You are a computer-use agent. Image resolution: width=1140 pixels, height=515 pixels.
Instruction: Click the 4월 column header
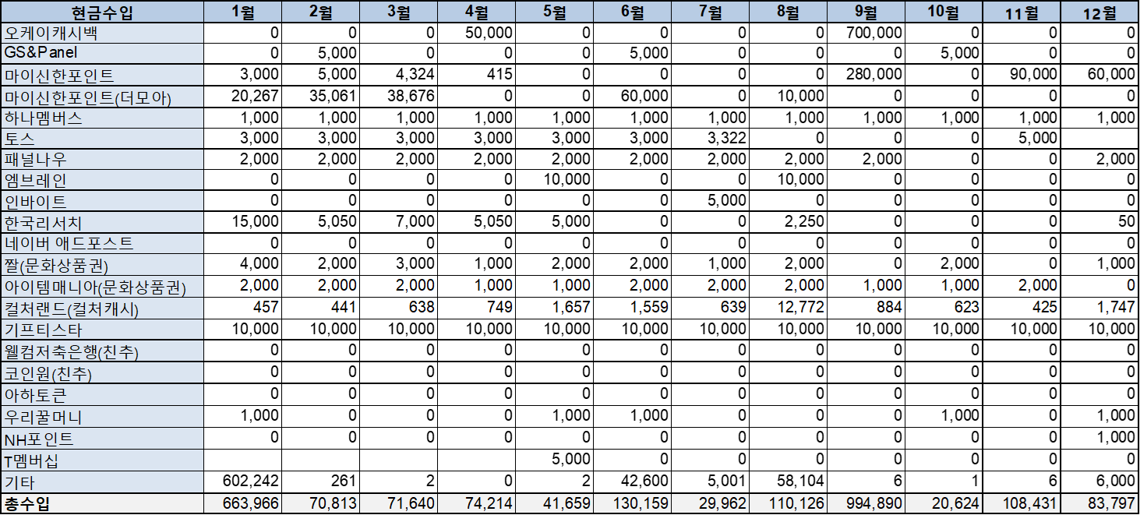point(476,12)
